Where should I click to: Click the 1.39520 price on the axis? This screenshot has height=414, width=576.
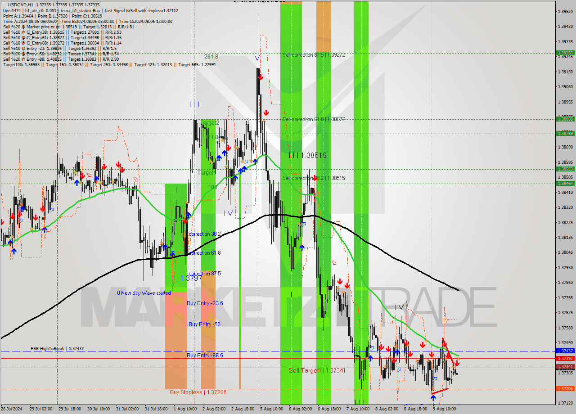(x=565, y=11)
